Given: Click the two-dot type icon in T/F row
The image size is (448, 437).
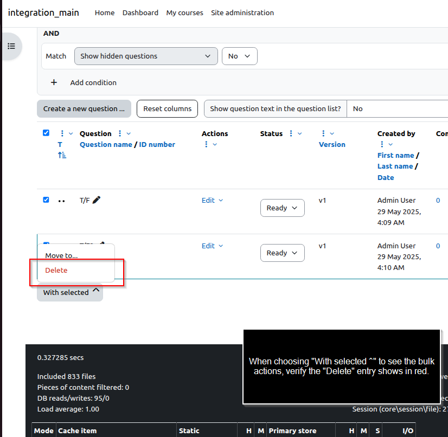Looking at the screenshot, I should point(61,201).
